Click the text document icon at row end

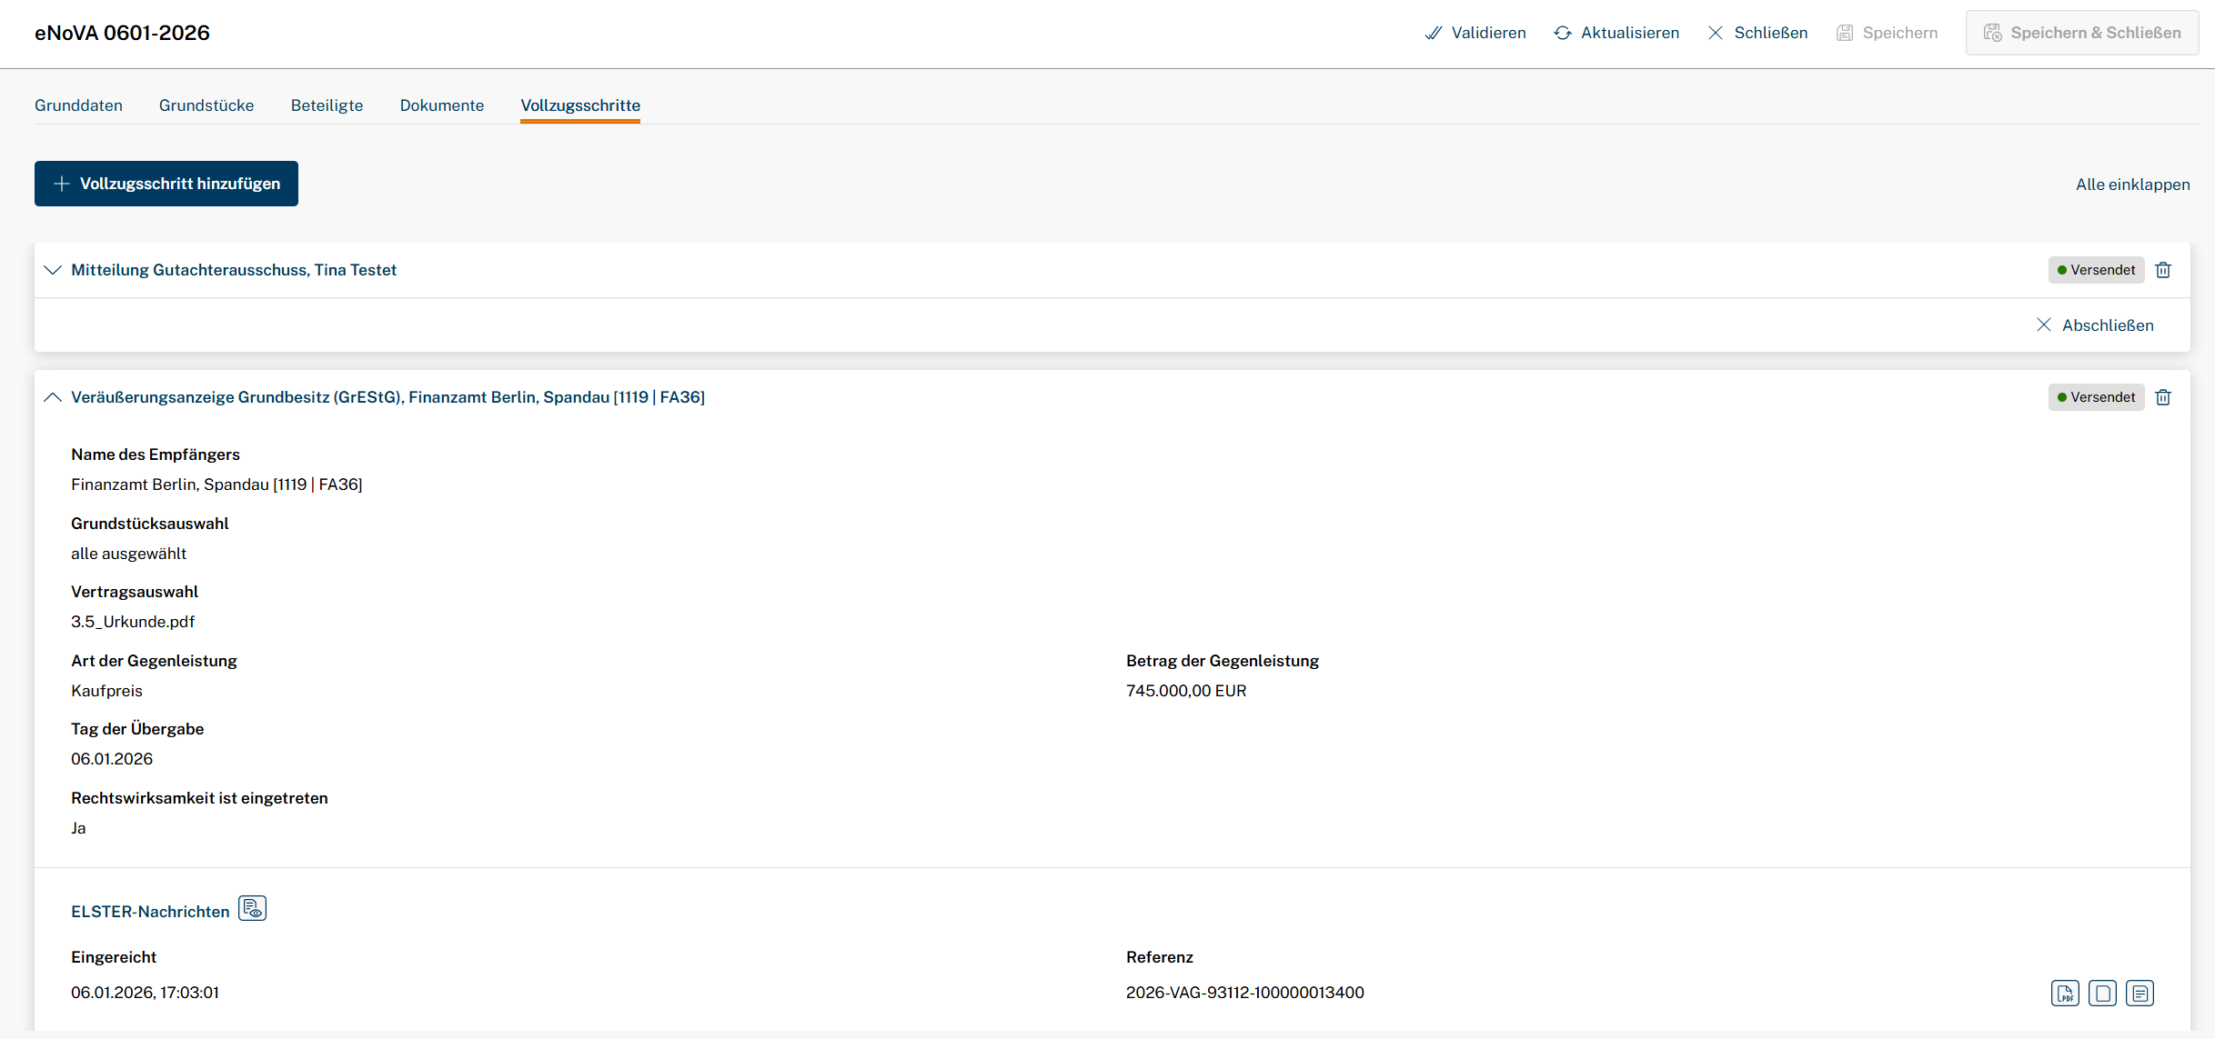click(2139, 993)
